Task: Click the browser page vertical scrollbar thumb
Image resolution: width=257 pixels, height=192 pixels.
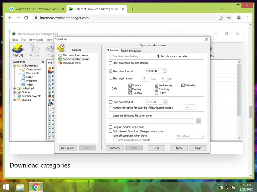Action: click(250, 112)
